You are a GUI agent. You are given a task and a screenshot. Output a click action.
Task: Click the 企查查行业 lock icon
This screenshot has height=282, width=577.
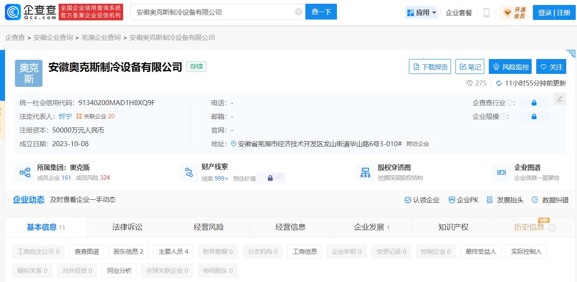(x=534, y=103)
